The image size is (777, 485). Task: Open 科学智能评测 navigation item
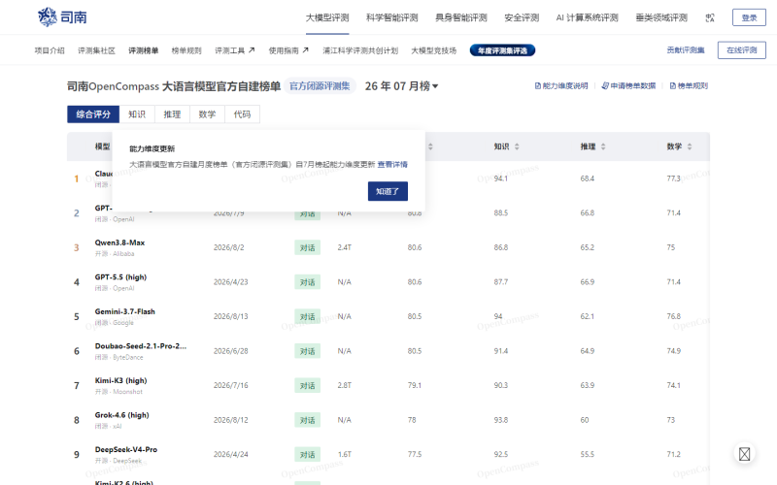[x=392, y=17]
